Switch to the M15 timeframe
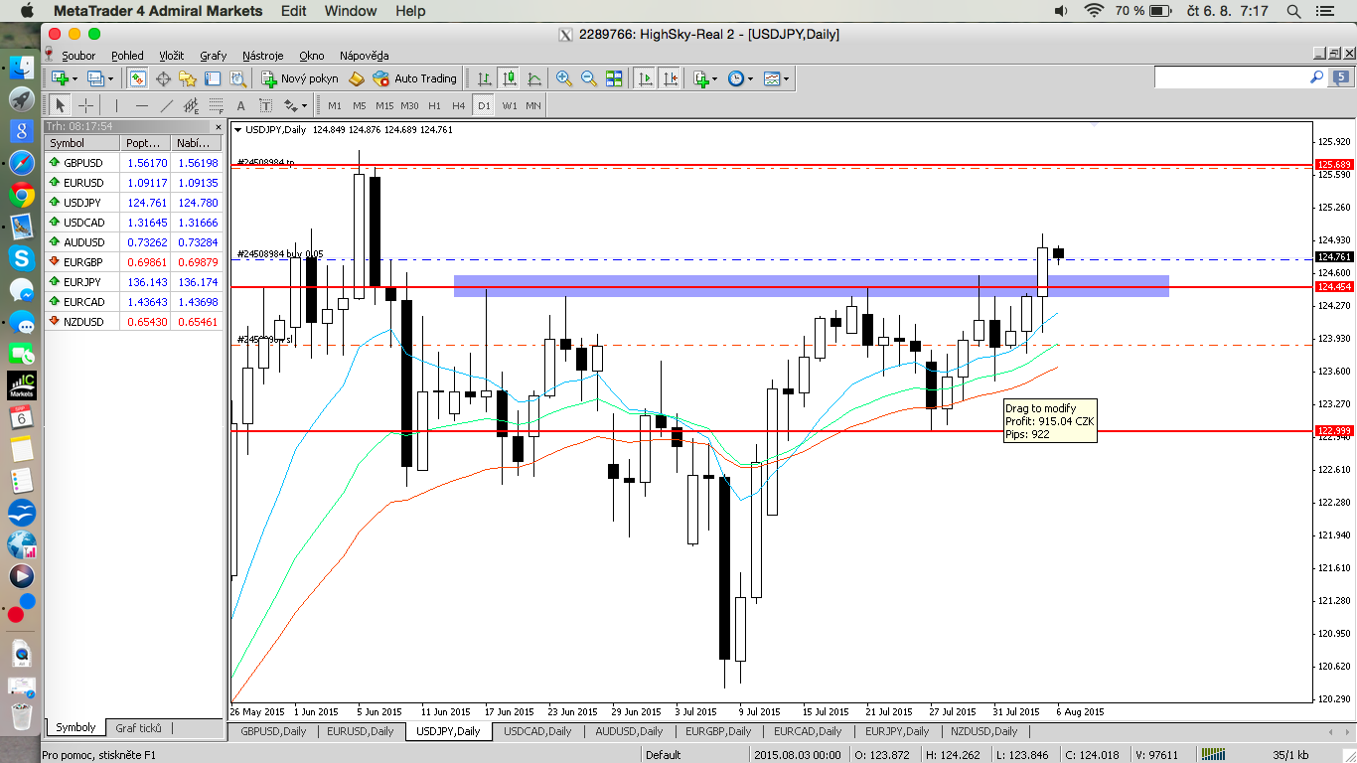The width and height of the screenshot is (1357, 763). click(x=384, y=105)
